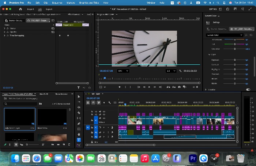256x166 pixels.
Task: Select the Rectangle tool
Action: [79, 129]
